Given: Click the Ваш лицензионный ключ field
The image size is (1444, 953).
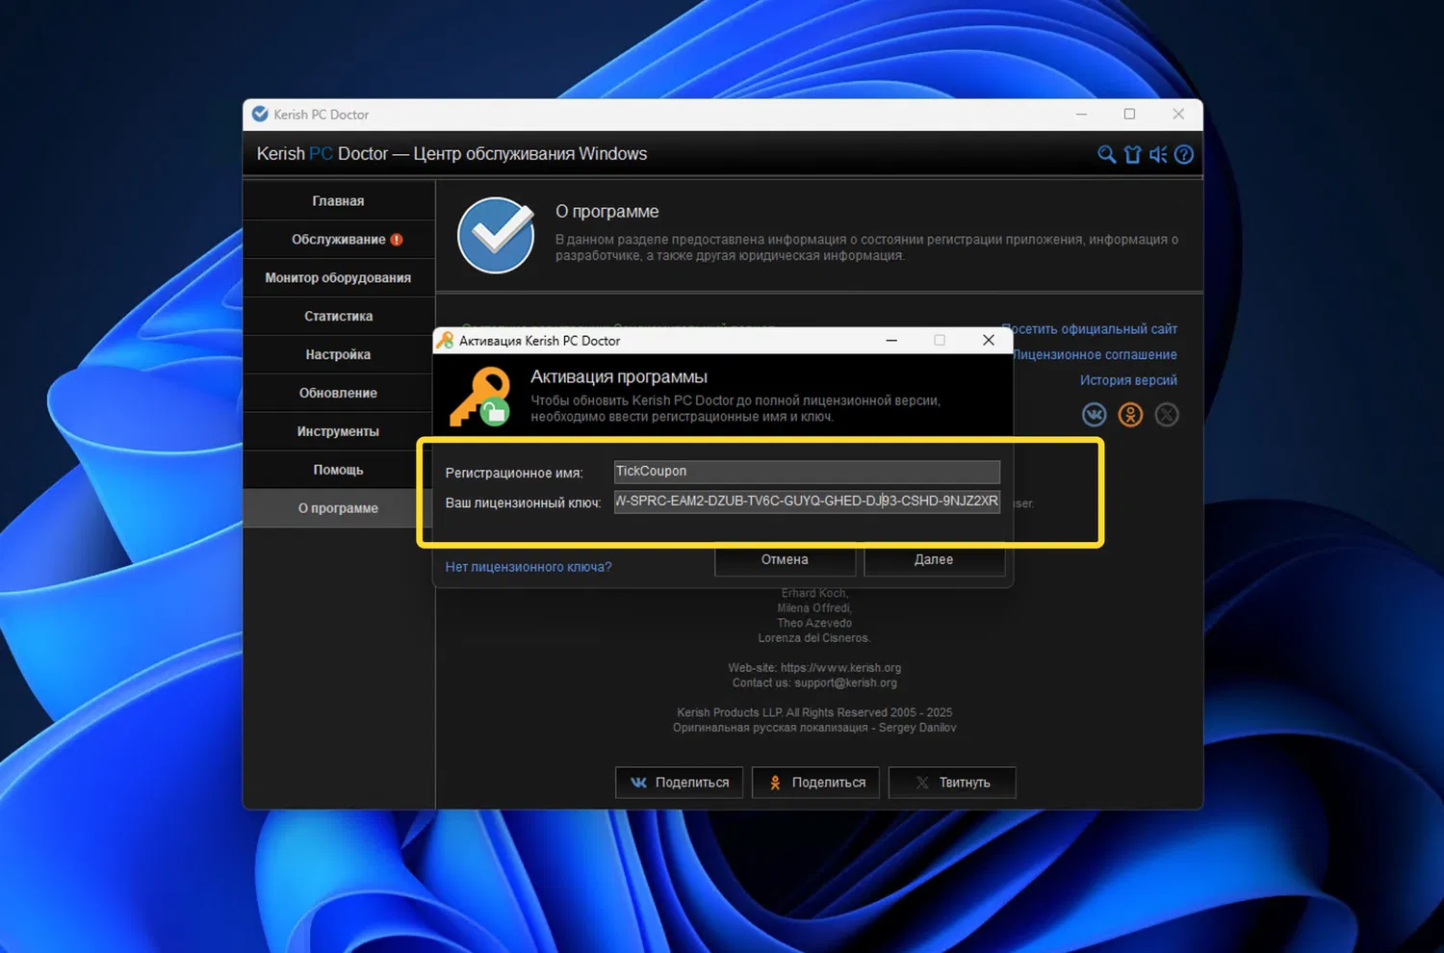Looking at the screenshot, I should click(807, 502).
